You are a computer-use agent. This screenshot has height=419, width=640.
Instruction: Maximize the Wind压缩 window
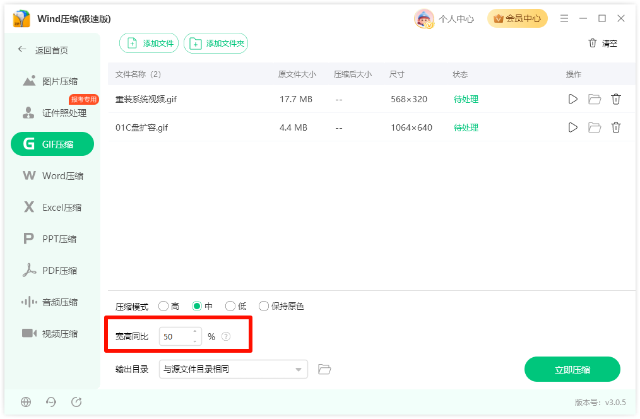(602, 18)
